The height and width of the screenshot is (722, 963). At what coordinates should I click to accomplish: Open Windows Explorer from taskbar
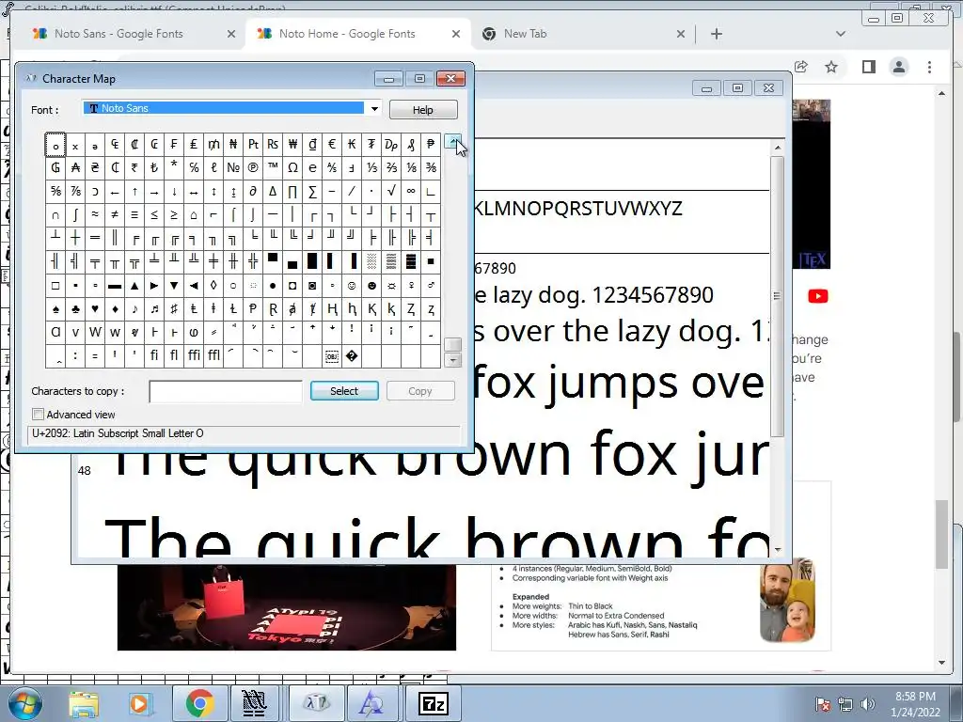click(84, 704)
